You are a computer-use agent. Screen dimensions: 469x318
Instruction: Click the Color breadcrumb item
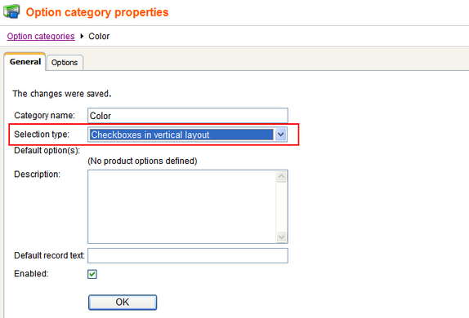tap(99, 36)
